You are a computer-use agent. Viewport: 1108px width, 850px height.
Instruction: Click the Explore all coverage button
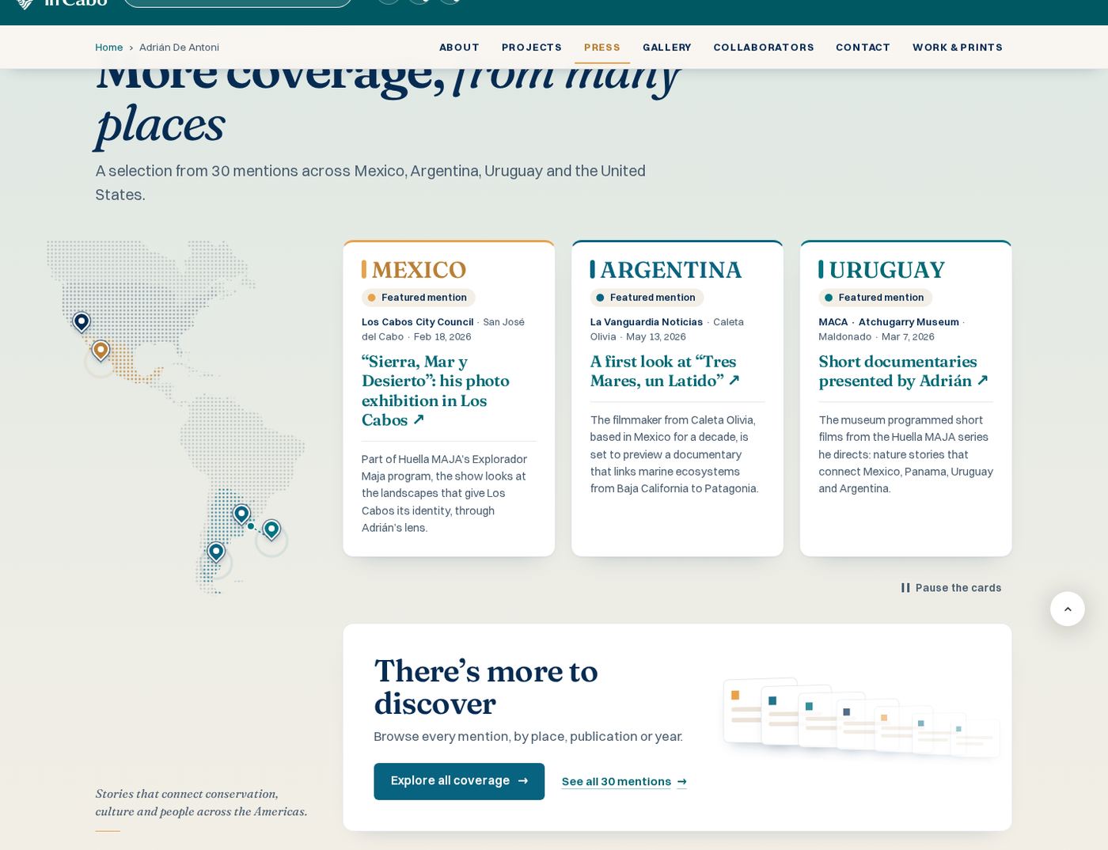coord(459,781)
